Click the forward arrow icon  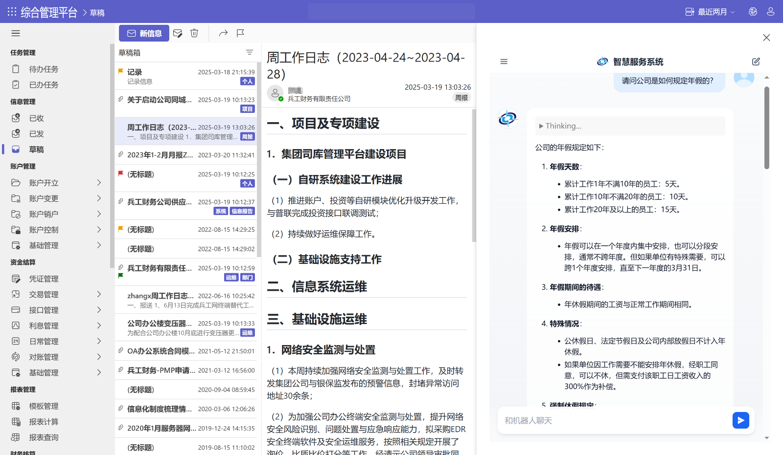coord(223,33)
